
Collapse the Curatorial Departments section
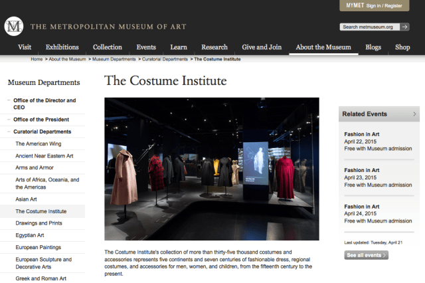(x=9, y=132)
